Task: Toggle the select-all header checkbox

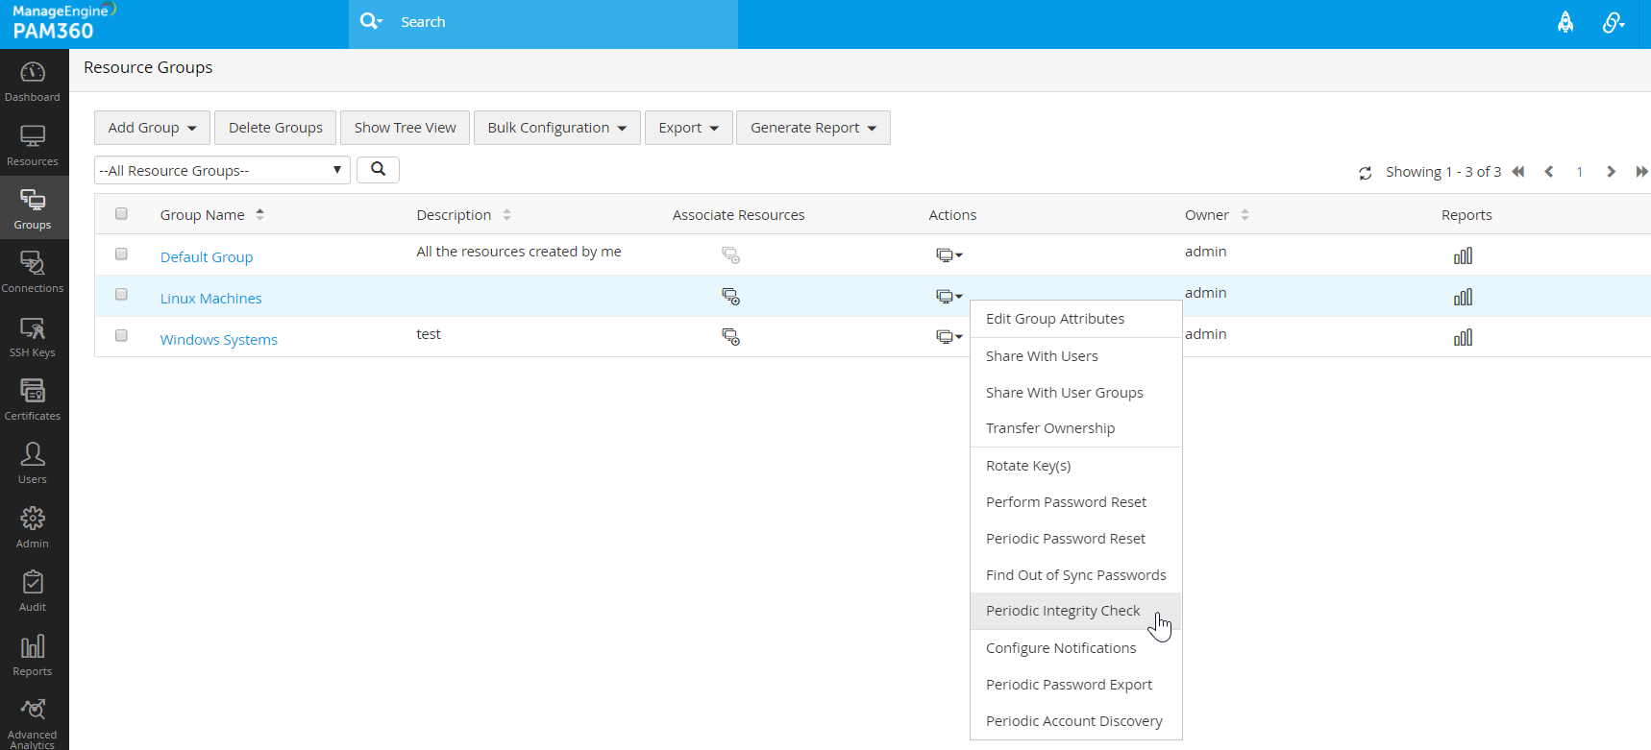Action: 121,214
